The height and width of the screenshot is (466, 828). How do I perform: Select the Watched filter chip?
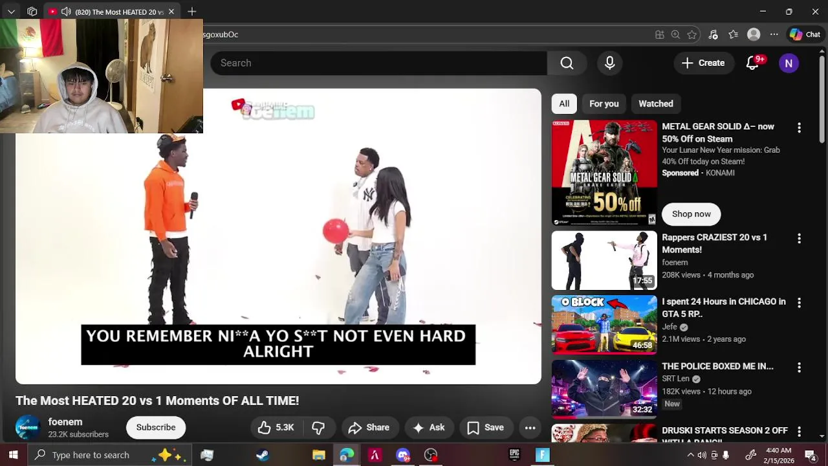[656, 104]
